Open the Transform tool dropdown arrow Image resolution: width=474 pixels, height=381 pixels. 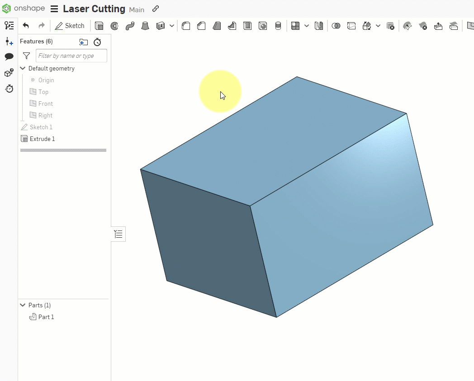coord(378,26)
